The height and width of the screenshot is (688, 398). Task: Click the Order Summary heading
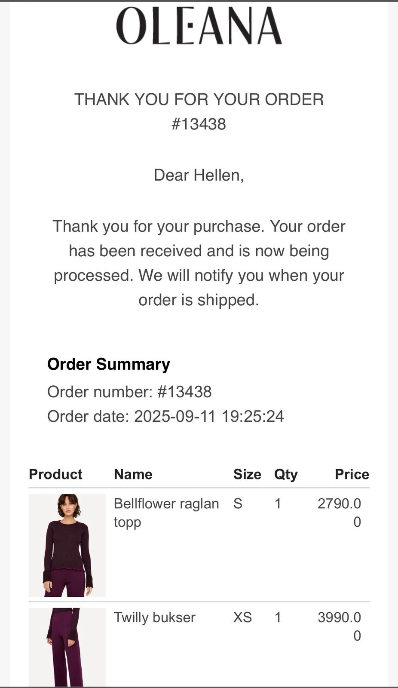(x=109, y=364)
